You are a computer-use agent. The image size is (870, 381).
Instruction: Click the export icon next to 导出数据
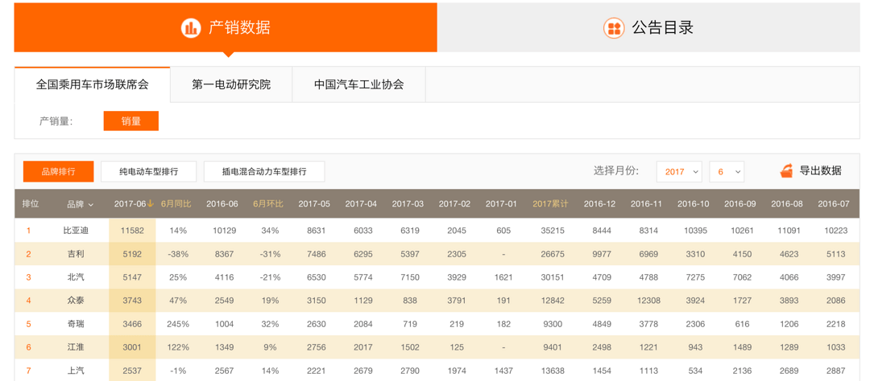(x=786, y=171)
